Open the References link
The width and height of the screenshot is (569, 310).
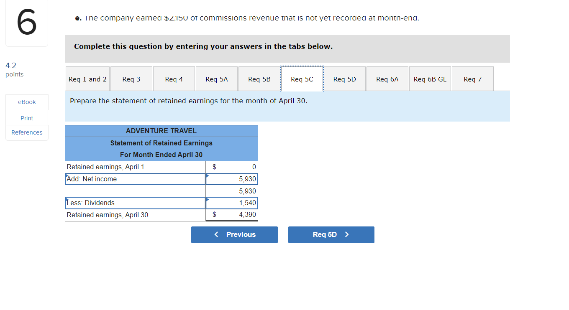(x=27, y=132)
